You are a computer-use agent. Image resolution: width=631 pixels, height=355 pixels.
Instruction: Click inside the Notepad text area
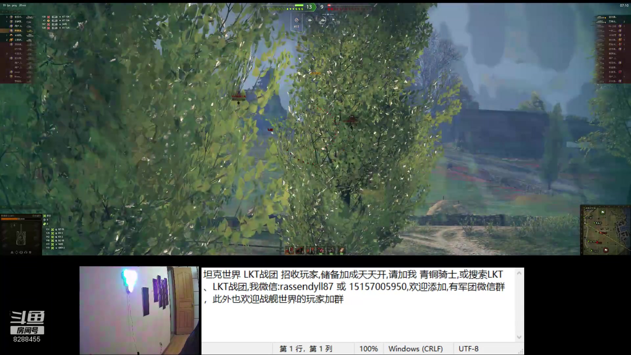358,305
